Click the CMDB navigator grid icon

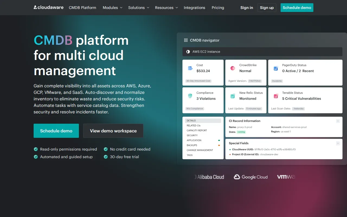click(x=186, y=40)
